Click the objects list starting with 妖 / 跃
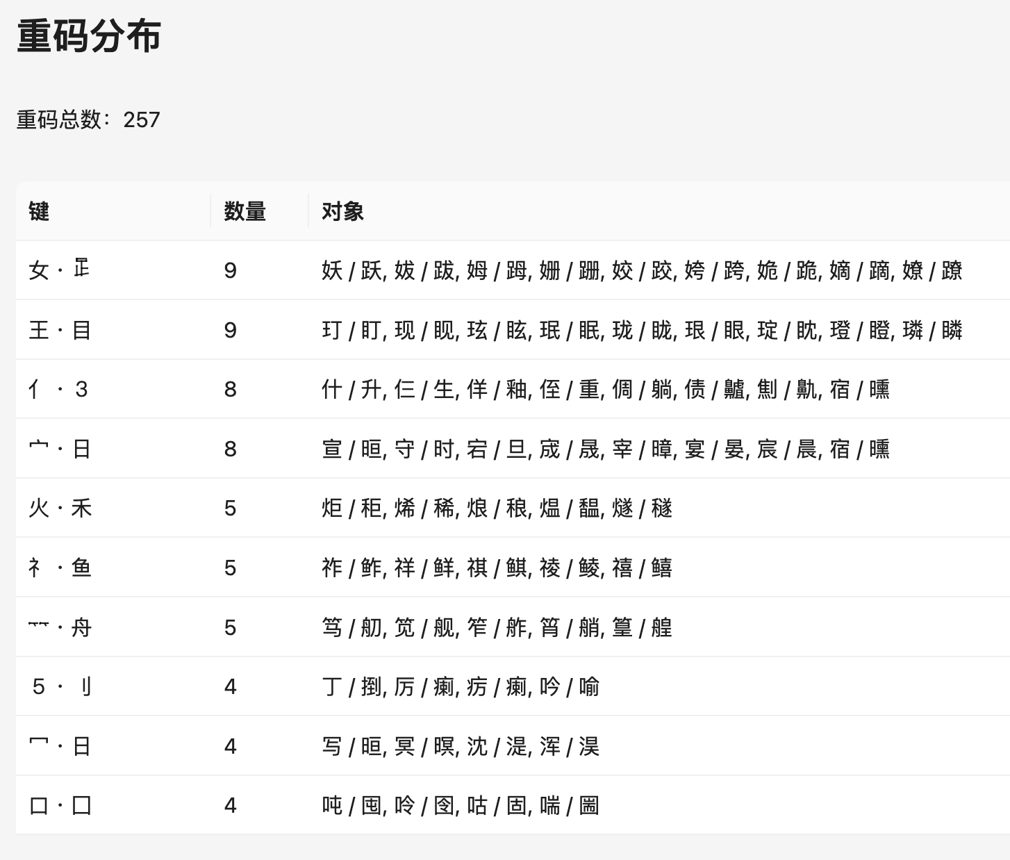The width and height of the screenshot is (1010, 860). (642, 270)
